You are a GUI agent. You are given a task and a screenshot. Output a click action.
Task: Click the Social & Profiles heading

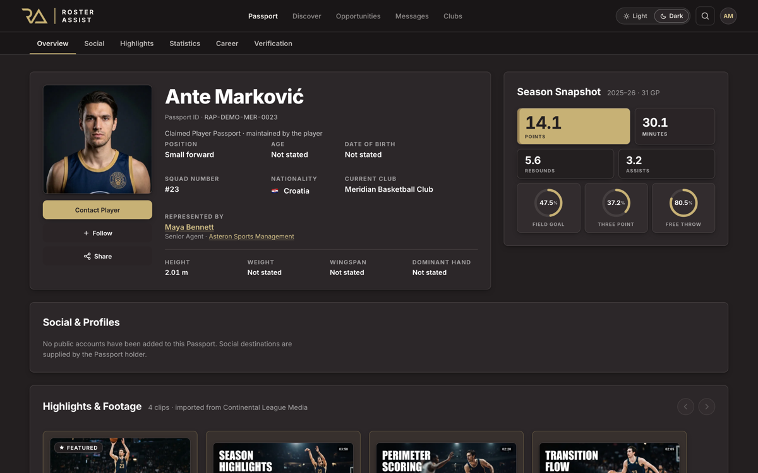[x=81, y=322]
